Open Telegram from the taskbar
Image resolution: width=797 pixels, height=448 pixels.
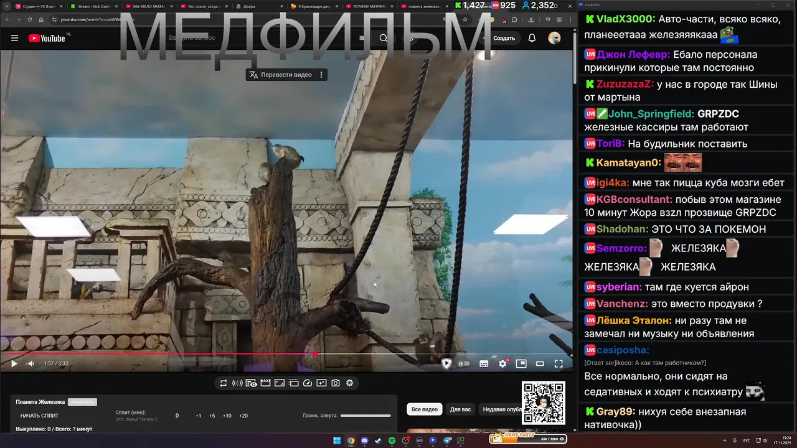click(447, 441)
